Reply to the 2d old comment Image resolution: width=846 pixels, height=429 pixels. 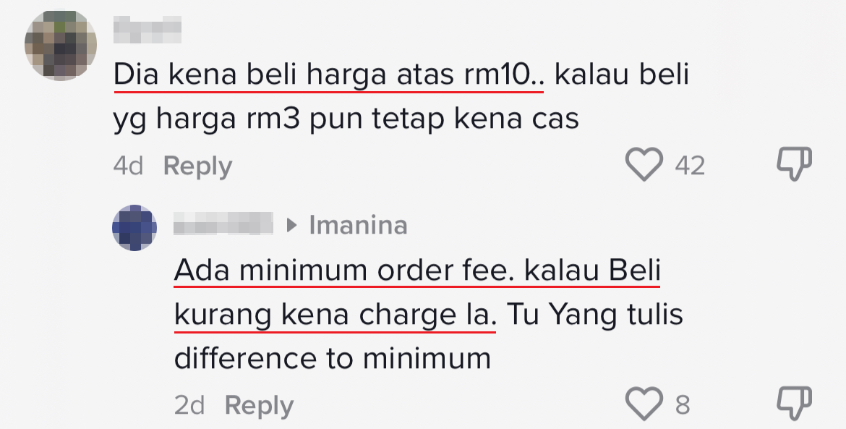[x=259, y=405]
